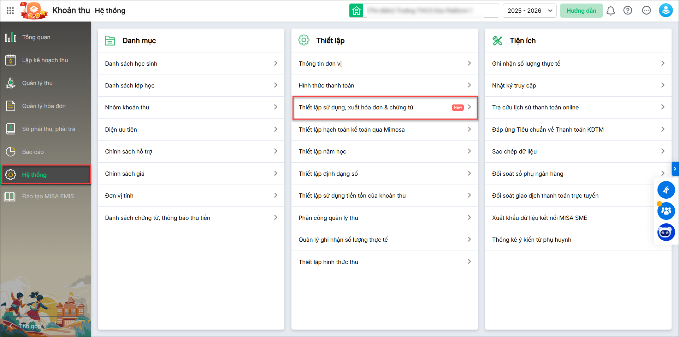
Task: Open Danh sách học sinh
Action: tap(191, 64)
